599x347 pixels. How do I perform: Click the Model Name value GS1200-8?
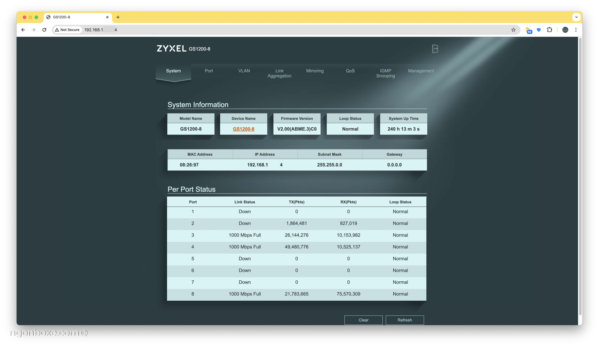191,129
